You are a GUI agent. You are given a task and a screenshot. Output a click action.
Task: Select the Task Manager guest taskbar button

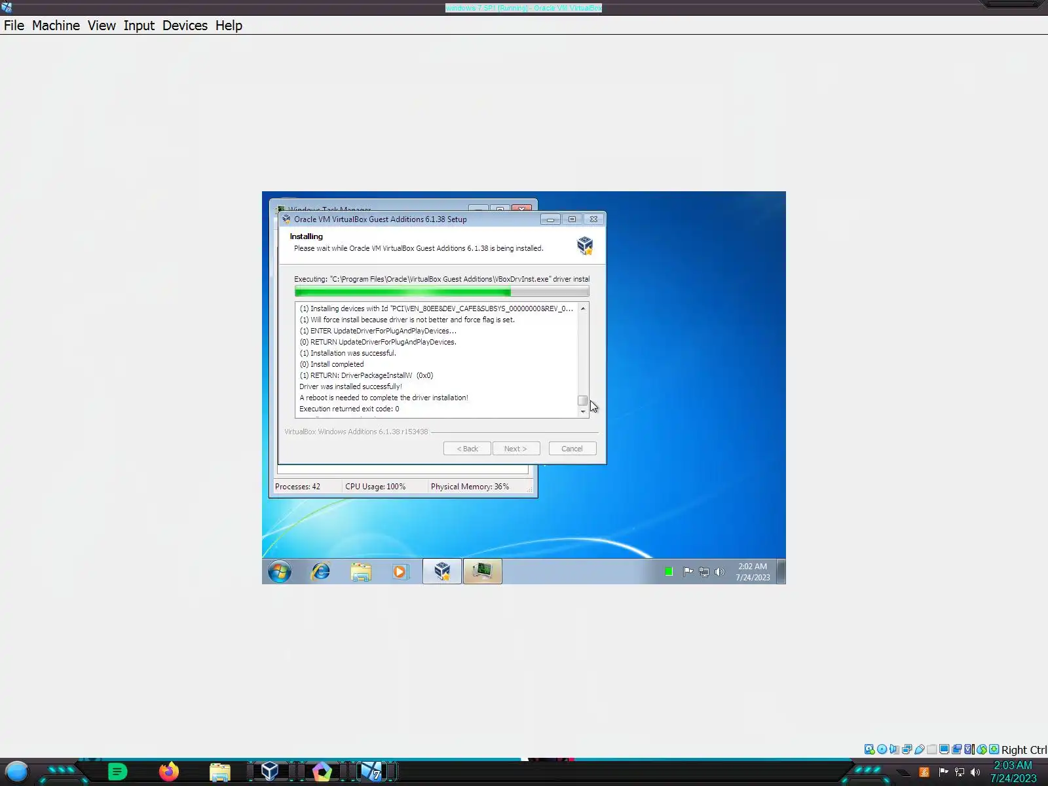(483, 572)
